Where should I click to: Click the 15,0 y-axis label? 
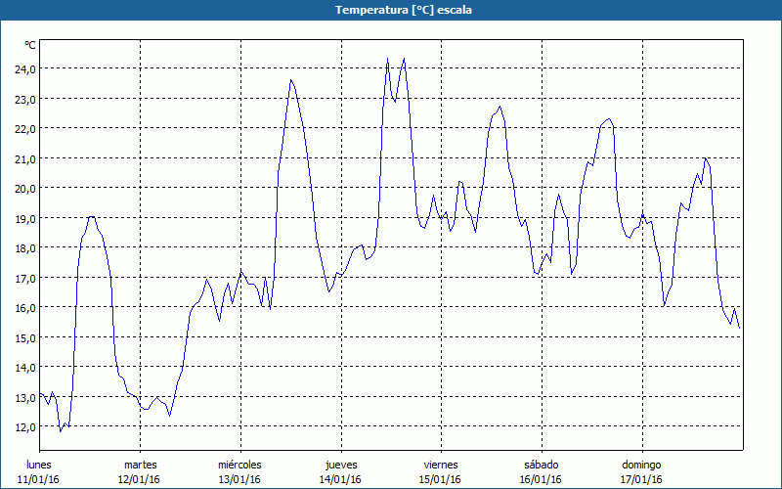pyautogui.click(x=24, y=337)
